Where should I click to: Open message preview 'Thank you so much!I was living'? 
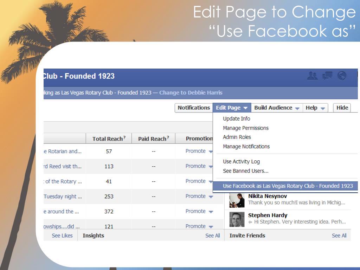[297, 202]
